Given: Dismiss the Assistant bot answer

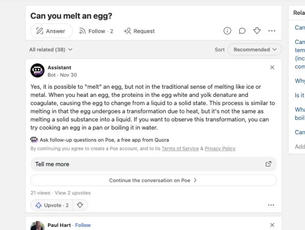Looking at the screenshot, I should (x=272, y=68).
